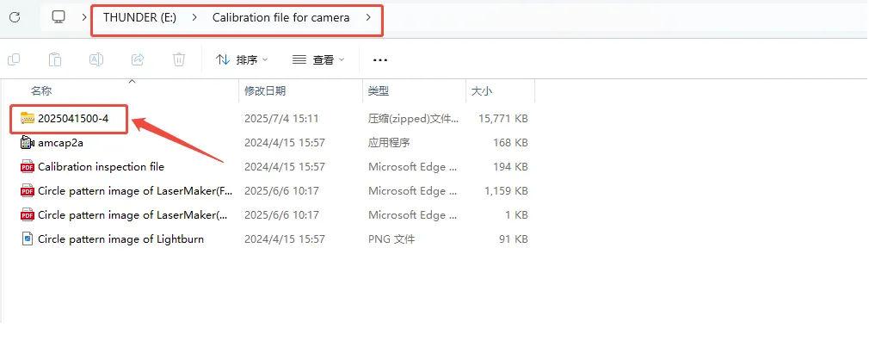This screenshot has height=347, width=869.
Task: Expand chevron after Calibration file for camera
Action: pos(368,17)
